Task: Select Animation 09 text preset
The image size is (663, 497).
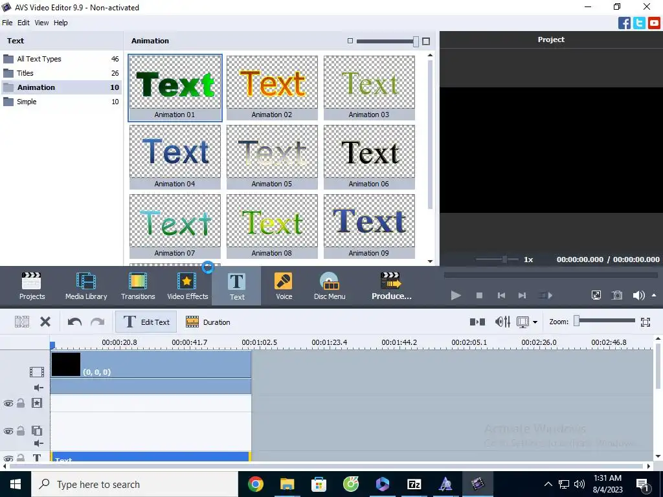Action: click(369, 226)
